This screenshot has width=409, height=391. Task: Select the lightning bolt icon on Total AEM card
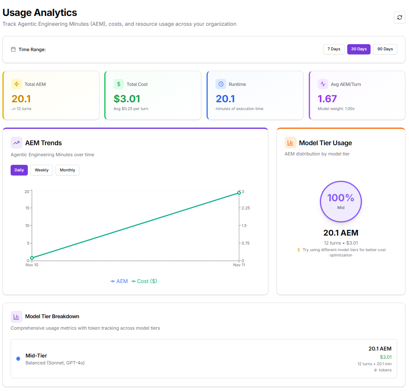[x=16, y=84]
